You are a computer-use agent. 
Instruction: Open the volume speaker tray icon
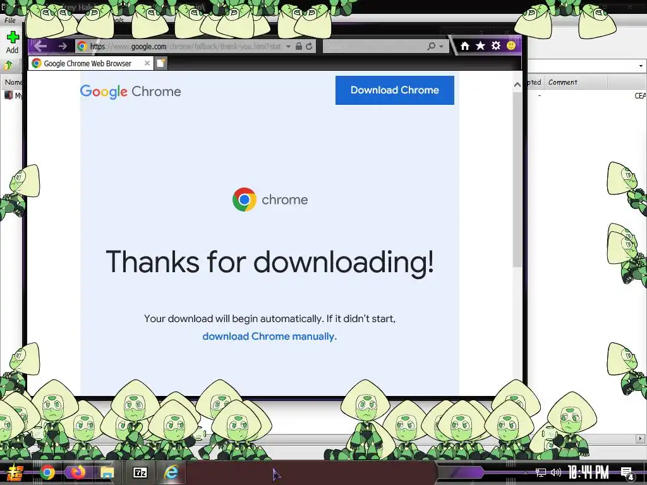pyautogui.click(x=556, y=472)
